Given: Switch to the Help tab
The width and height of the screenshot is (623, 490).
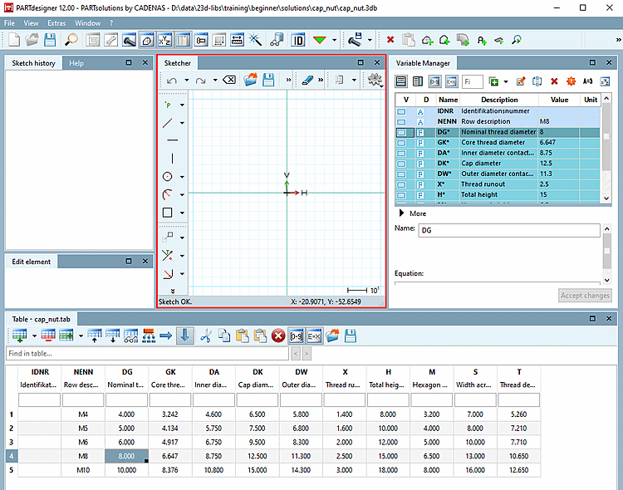Looking at the screenshot, I should tap(76, 63).
